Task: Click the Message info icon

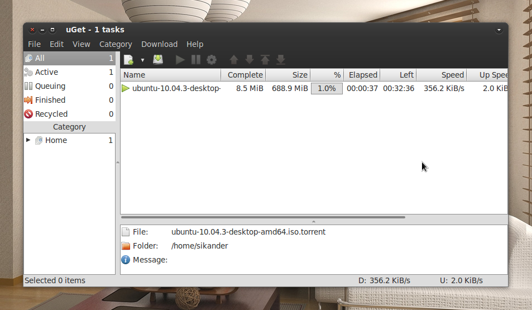Action: coord(126,260)
